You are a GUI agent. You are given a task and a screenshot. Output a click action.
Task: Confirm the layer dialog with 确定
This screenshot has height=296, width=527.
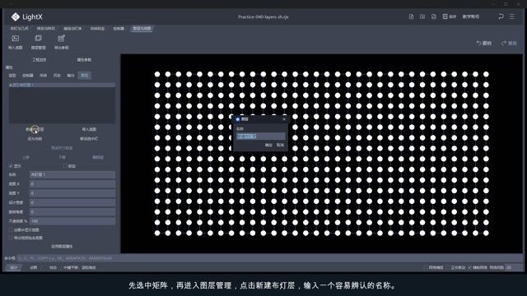[268, 145]
